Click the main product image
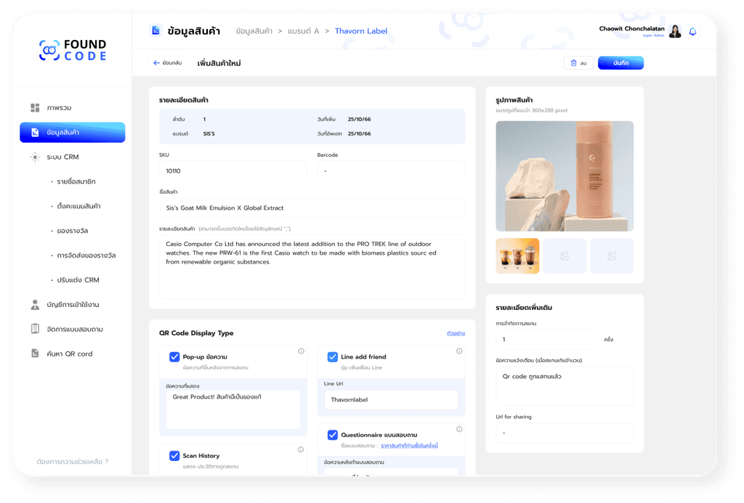The image size is (744, 503). (565, 176)
